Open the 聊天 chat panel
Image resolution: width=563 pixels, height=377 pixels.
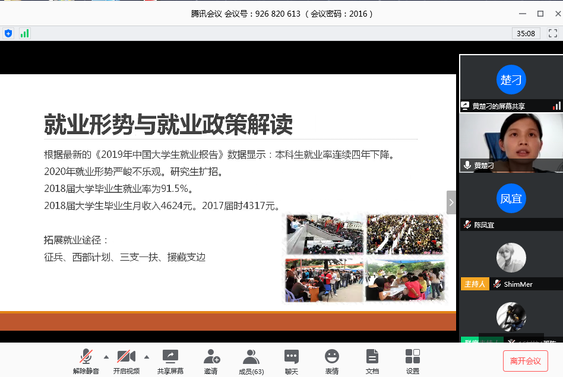[x=291, y=357]
